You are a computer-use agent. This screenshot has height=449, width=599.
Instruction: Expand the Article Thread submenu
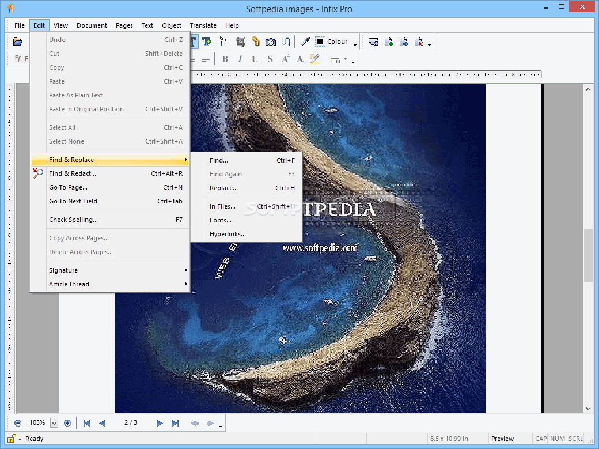tap(110, 284)
